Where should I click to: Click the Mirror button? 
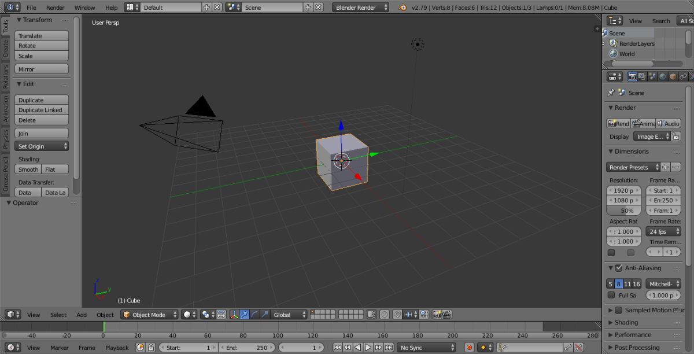click(x=42, y=69)
